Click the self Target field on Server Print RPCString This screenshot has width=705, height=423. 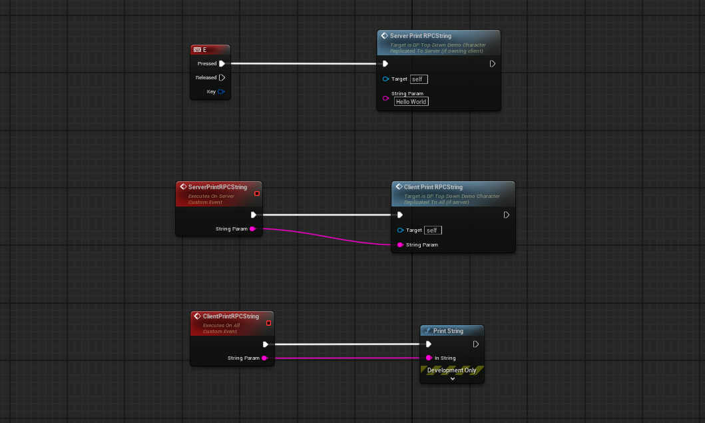[x=419, y=79]
